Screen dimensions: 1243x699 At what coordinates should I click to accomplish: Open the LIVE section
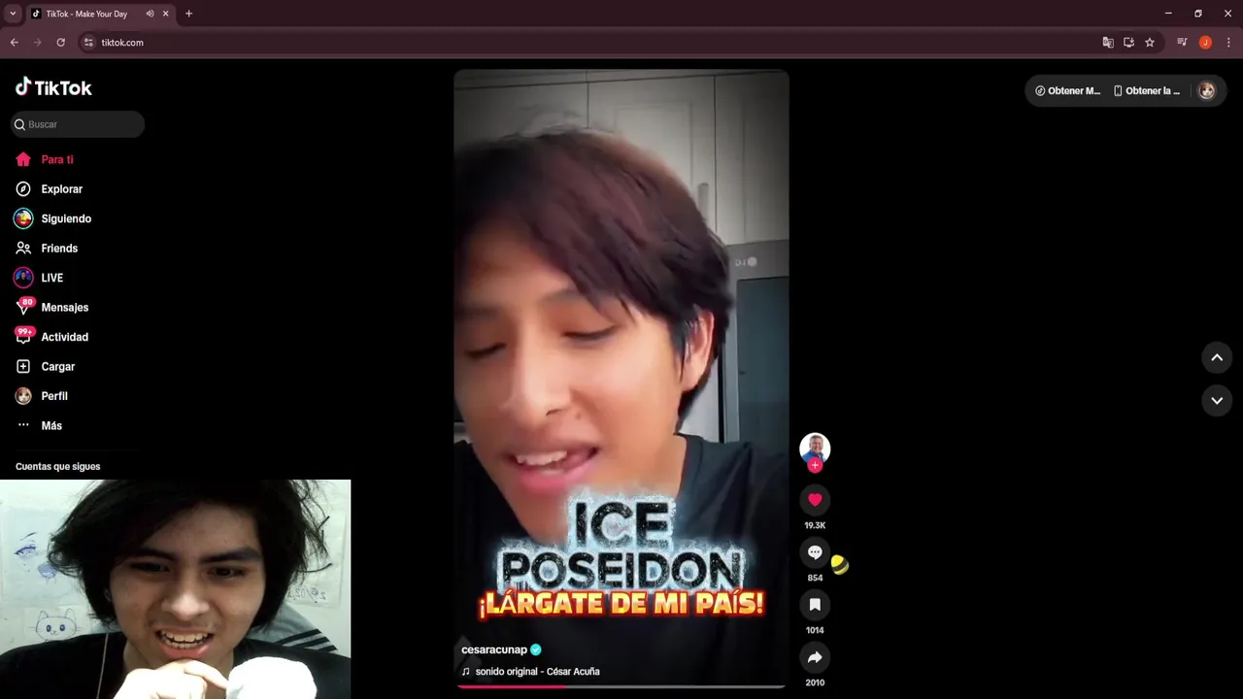(x=39, y=278)
